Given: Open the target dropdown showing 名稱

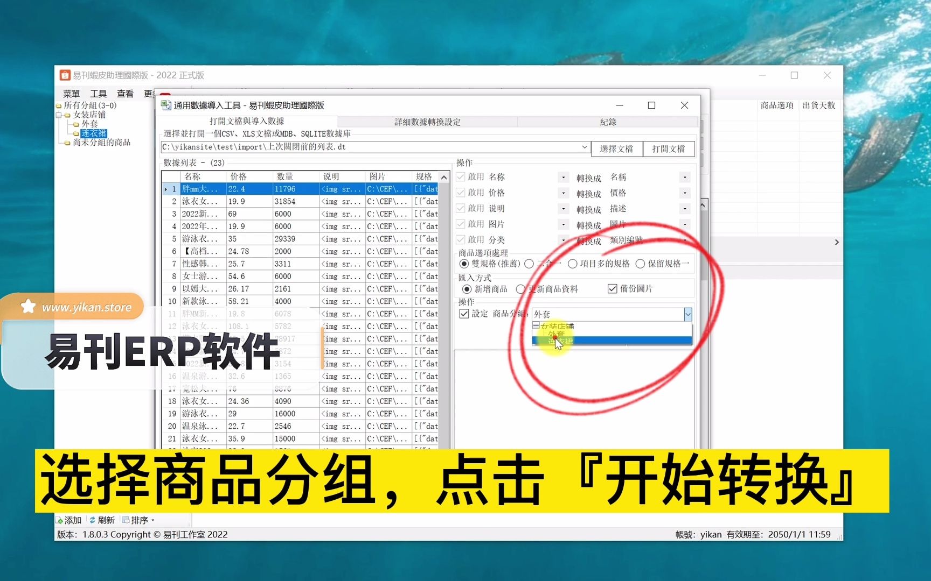Looking at the screenshot, I should 685,177.
